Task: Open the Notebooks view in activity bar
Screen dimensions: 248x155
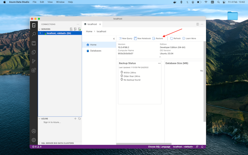Action: (x=34, y=43)
